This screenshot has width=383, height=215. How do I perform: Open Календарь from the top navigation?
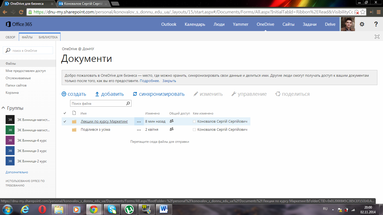coord(195,24)
